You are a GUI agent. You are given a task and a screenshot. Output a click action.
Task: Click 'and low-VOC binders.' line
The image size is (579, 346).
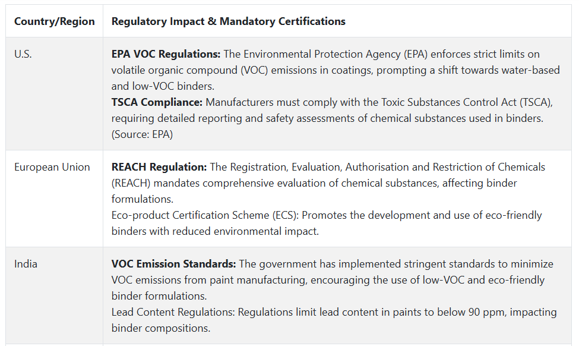click(163, 86)
